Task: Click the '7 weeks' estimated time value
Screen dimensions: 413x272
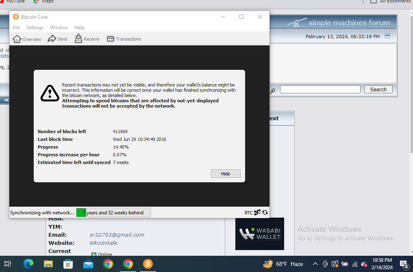Action: point(121,162)
